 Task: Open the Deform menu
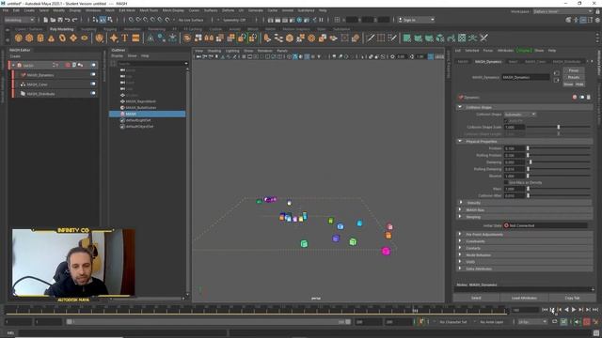228,10
